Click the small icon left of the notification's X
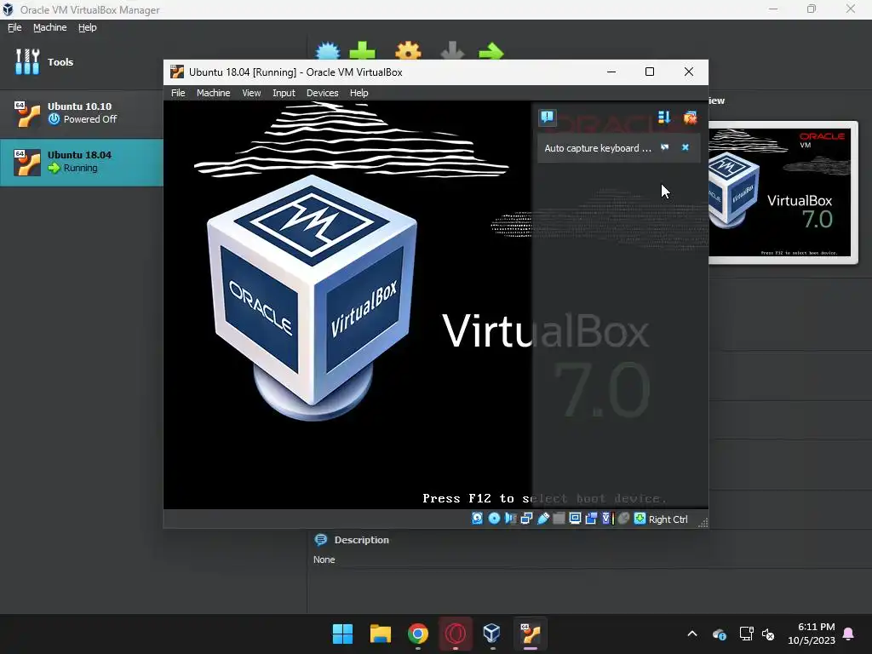 click(x=664, y=147)
